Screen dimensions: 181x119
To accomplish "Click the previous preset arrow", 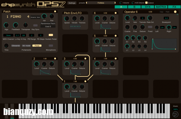I will (86, 3).
